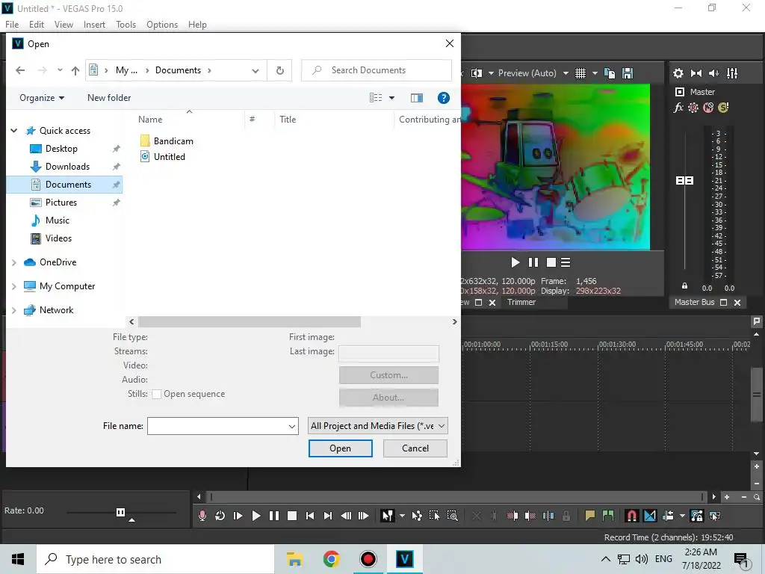Image resolution: width=765 pixels, height=574 pixels.
Task: Stop timeline playback in bottom transport bar
Action: click(x=292, y=516)
